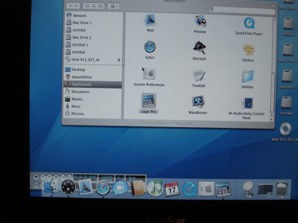Open Desktop from the sidebar
This screenshot has width=298, height=223.
pos(93,70)
